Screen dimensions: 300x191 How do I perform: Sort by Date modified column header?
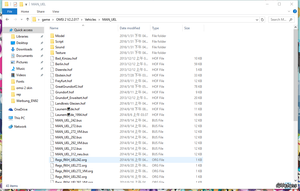coord(130,28)
